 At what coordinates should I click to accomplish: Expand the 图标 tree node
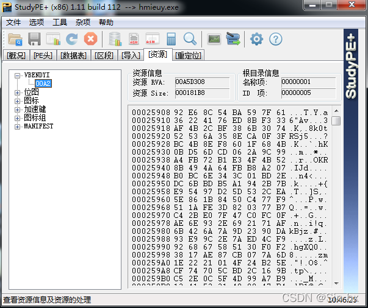click(17, 101)
